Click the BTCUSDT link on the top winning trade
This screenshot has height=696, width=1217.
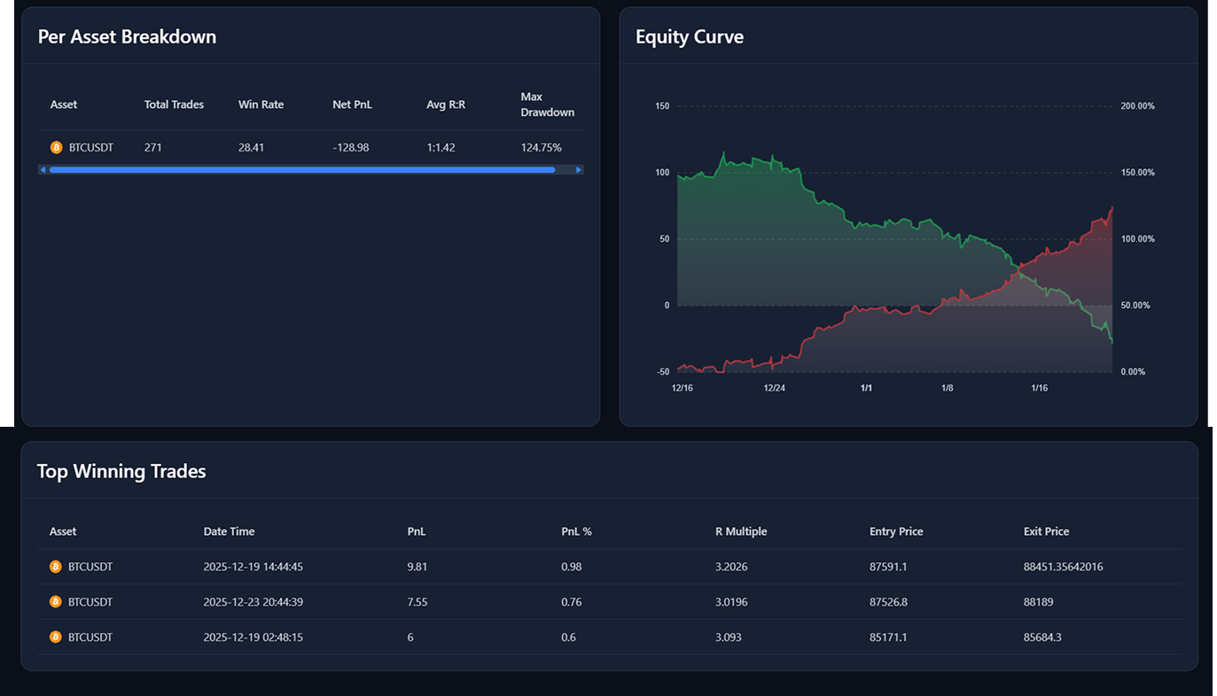91,566
